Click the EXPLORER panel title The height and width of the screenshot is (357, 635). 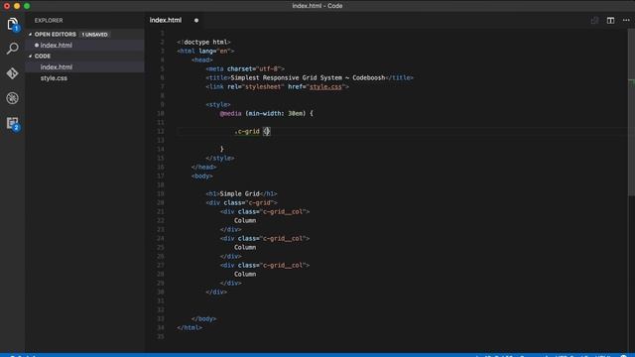click(49, 20)
